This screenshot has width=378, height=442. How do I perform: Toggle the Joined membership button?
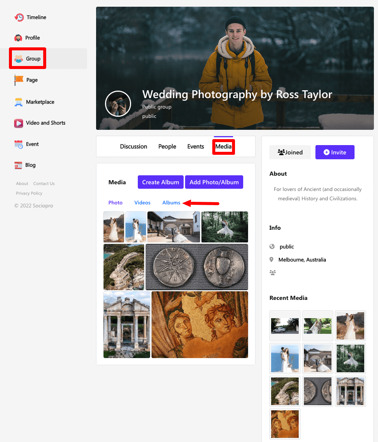pos(290,152)
